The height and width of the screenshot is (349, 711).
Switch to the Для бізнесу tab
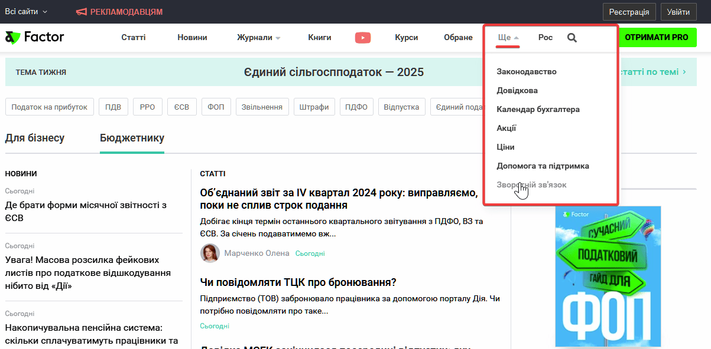pos(35,138)
